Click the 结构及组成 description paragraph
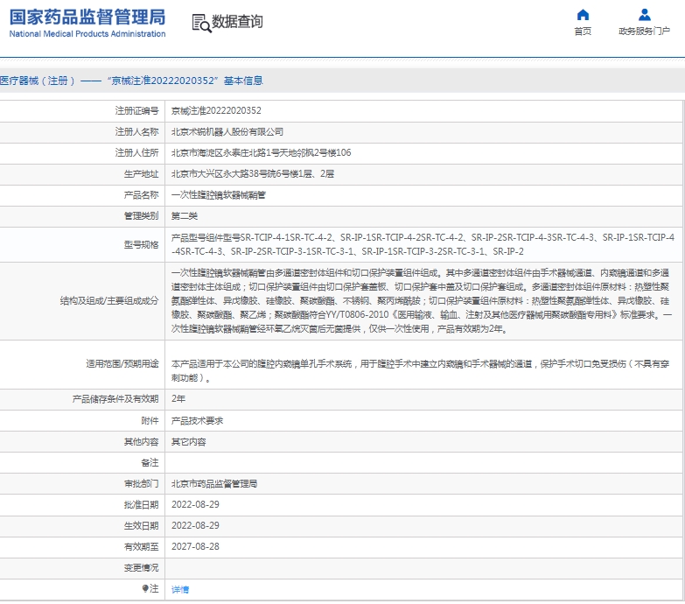The image size is (685, 604). (x=422, y=301)
